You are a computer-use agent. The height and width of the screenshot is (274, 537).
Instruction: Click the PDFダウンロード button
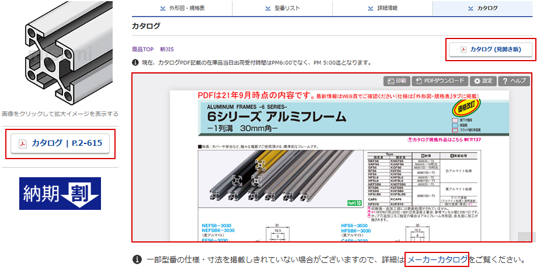(x=440, y=81)
